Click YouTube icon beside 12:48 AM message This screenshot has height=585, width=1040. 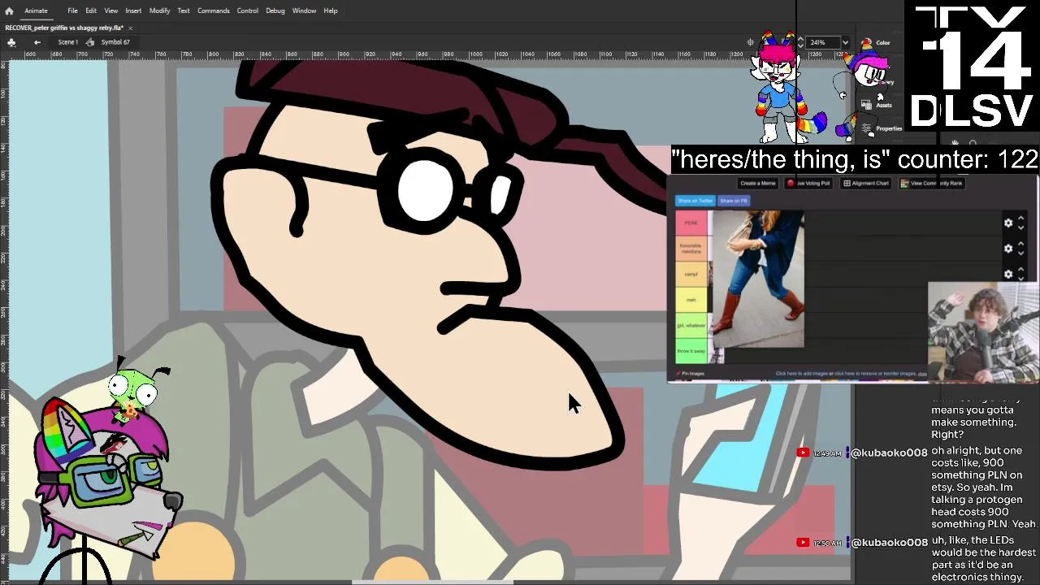click(x=803, y=453)
